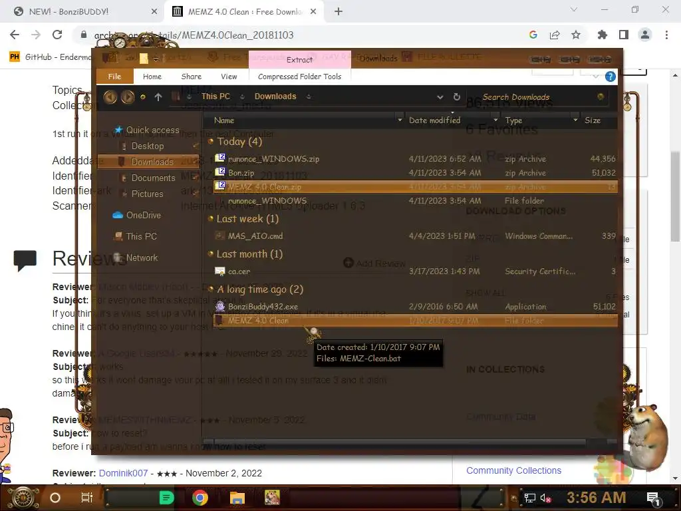
Task: Open Task View on the taskbar
Action: [x=87, y=498]
